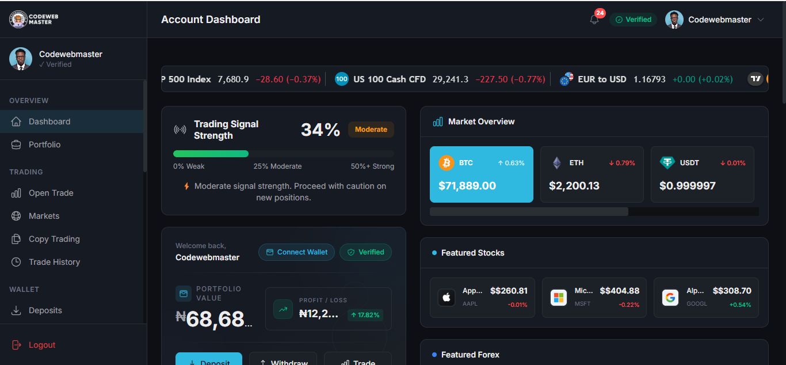Image resolution: width=786 pixels, height=365 pixels.
Task: Click the Trade button
Action: tap(358, 359)
